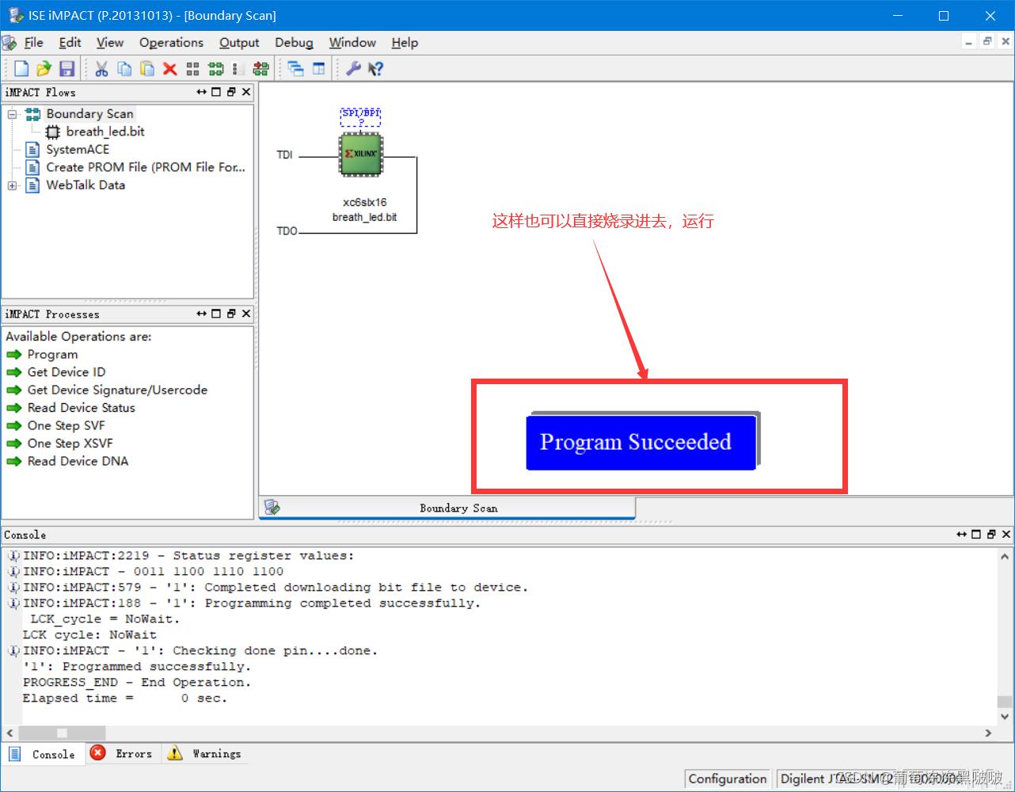Collapse the Boundary Scan tree node

click(12, 114)
